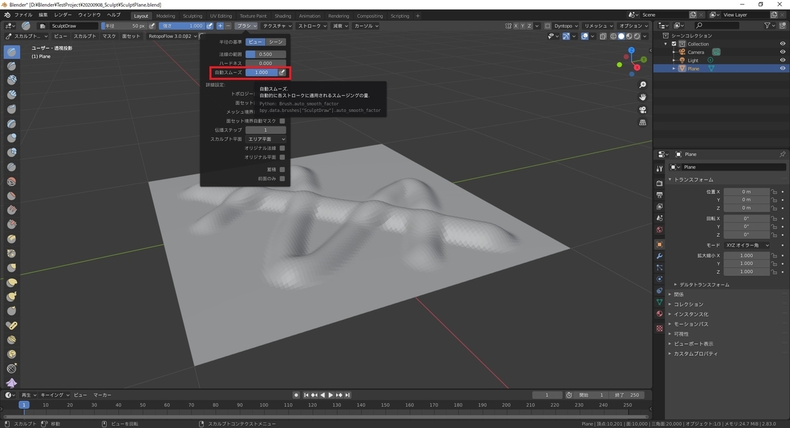The width and height of the screenshot is (790, 428).
Task: Click the pan view hand gizmo
Action: click(x=643, y=97)
